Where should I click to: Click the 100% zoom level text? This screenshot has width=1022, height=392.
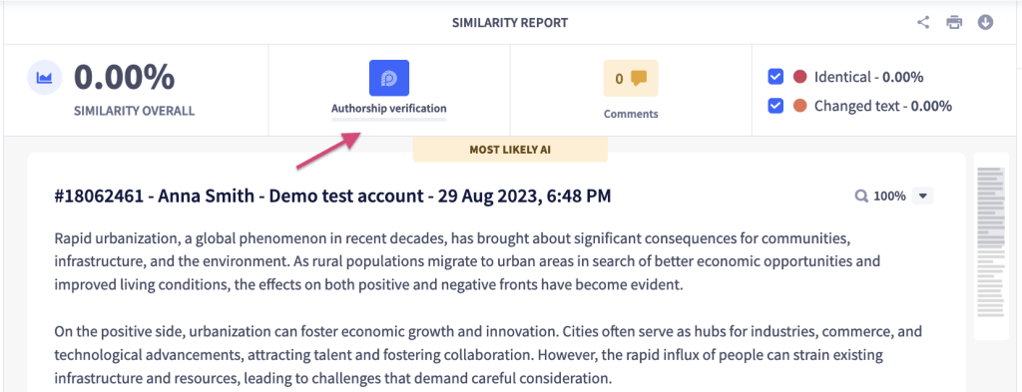pyautogui.click(x=889, y=196)
